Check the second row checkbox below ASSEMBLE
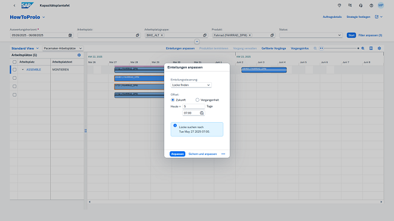The height and width of the screenshot is (221, 394). (14, 78)
